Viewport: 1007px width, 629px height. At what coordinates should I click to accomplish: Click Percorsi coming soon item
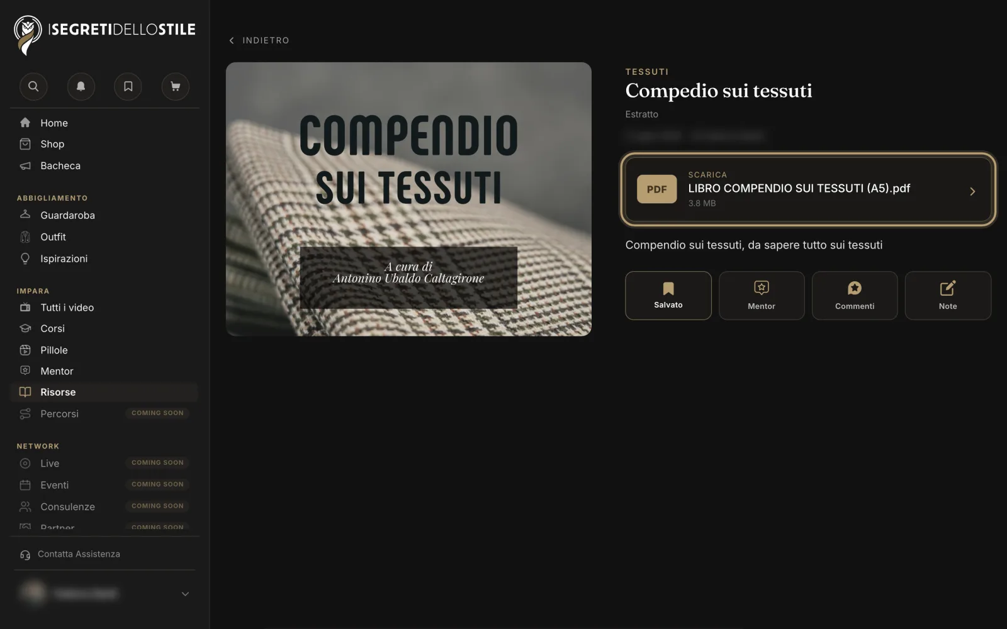[x=104, y=413]
